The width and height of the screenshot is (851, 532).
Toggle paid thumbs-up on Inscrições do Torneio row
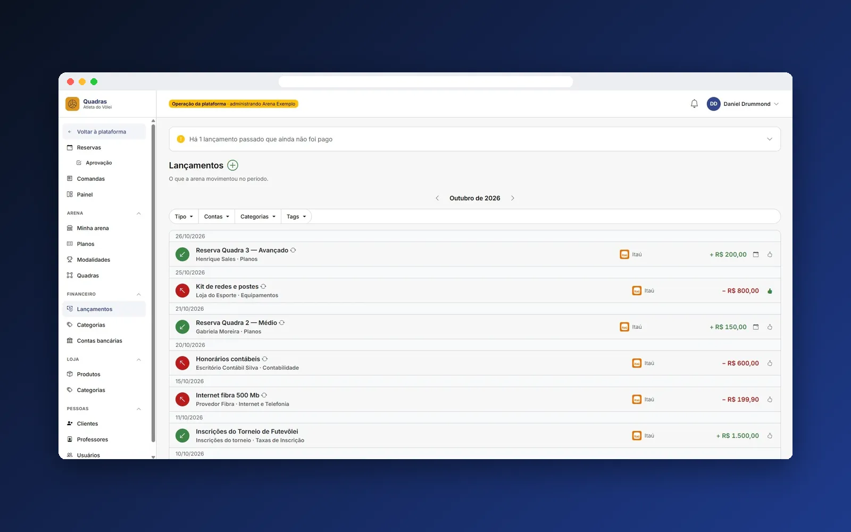coord(770,436)
